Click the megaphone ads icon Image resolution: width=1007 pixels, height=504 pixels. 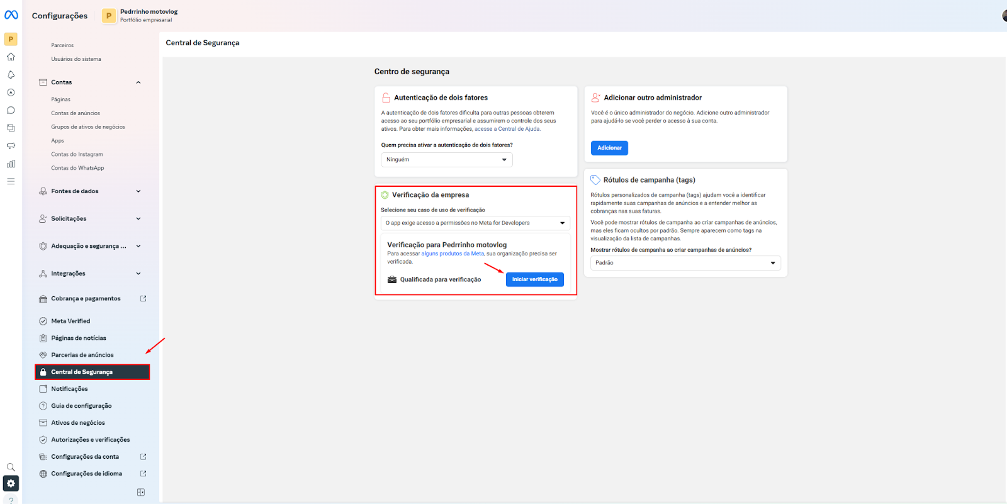(11, 146)
